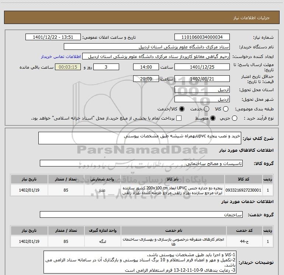Select the کالا/خدمت radio button
284x275 pixels.
tap(182, 109)
